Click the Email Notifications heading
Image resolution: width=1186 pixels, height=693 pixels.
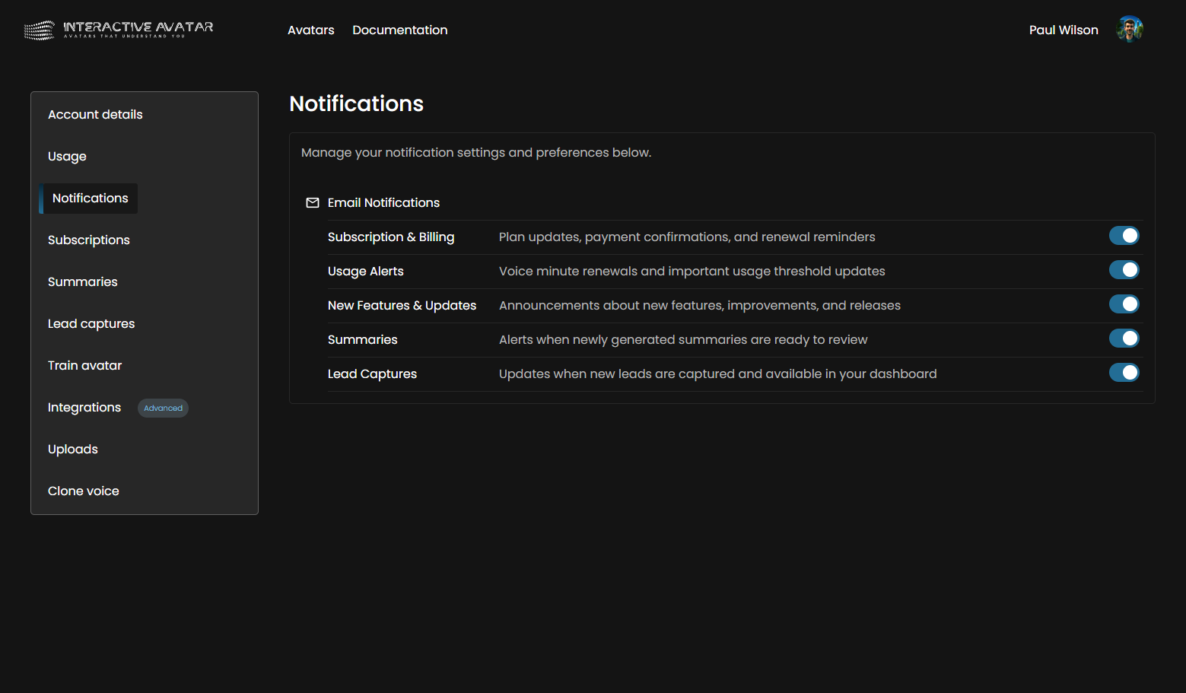[383, 202]
